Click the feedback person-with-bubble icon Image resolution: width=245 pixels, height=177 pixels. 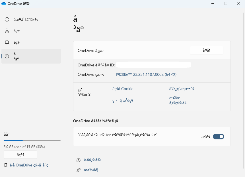pyautogui.click(x=79, y=170)
